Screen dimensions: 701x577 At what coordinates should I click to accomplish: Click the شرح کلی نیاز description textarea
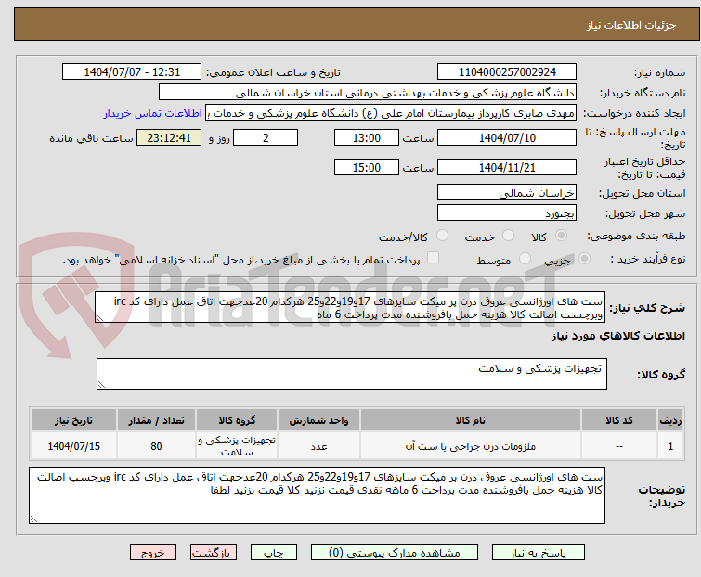point(350,307)
